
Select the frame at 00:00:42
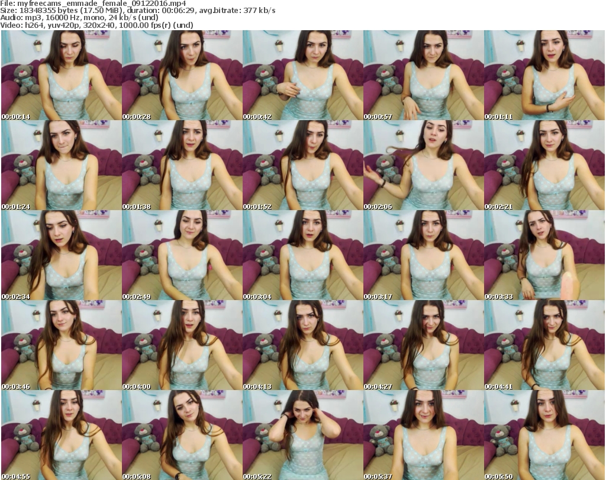point(302,75)
